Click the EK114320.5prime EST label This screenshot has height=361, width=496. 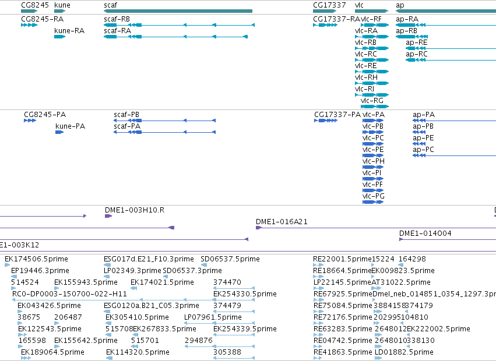pyautogui.click(x=138, y=352)
